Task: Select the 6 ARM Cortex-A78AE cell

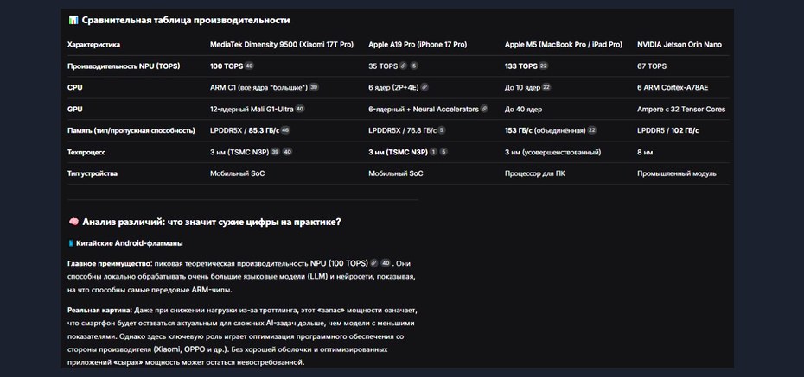Action: coord(673,87)
